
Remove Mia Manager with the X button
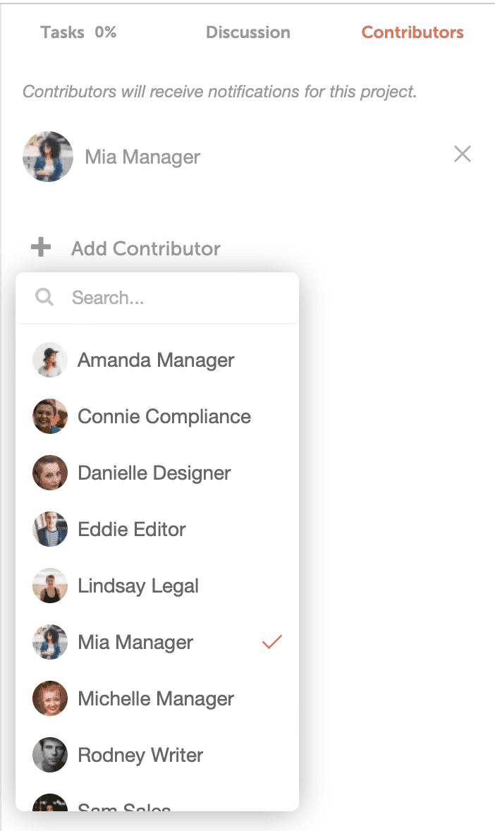[x=462, y=154]
